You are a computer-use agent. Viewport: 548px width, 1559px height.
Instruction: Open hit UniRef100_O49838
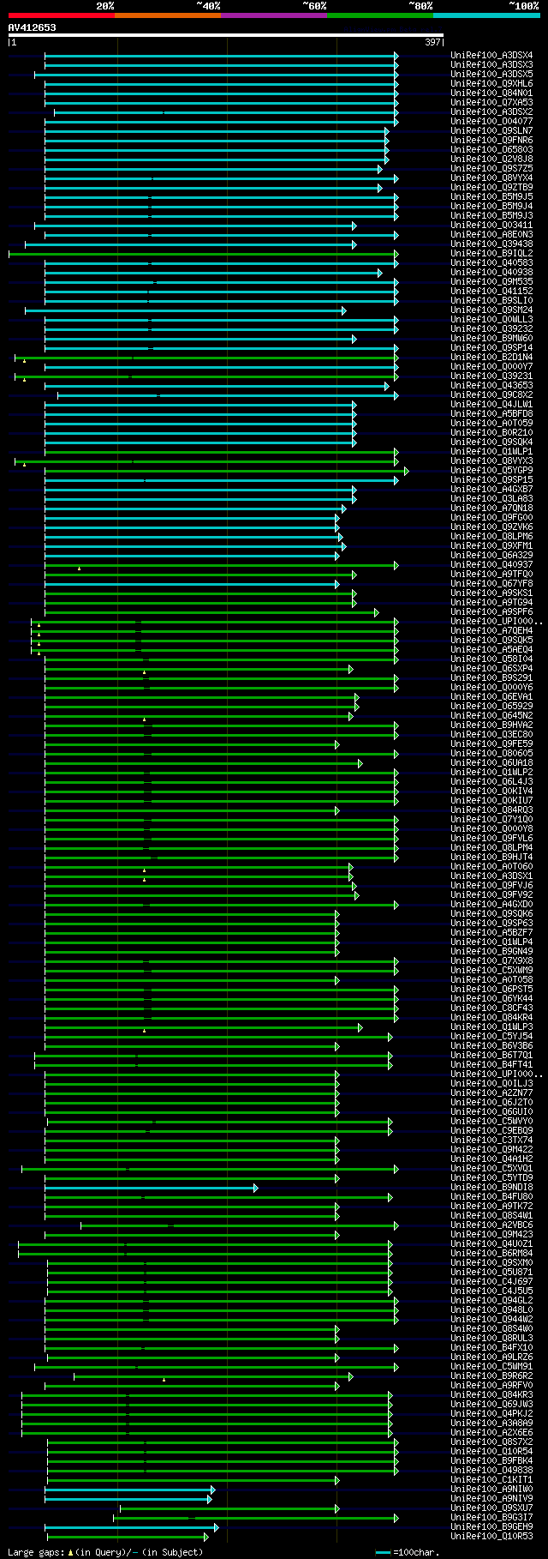491,1471
